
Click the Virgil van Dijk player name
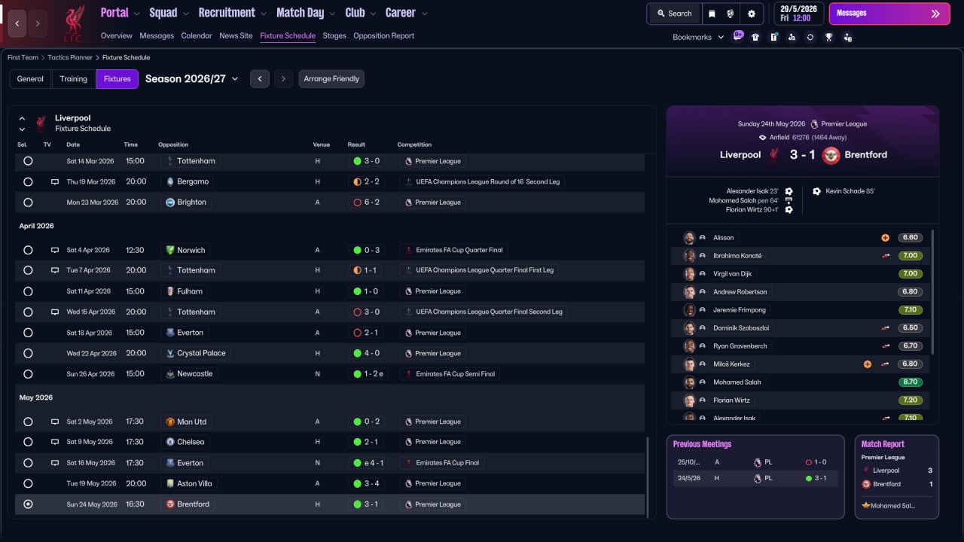(x=732, y=274)
